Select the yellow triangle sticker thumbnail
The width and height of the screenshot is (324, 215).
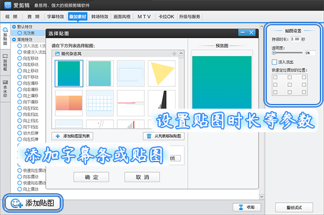(x=161, y=73)
